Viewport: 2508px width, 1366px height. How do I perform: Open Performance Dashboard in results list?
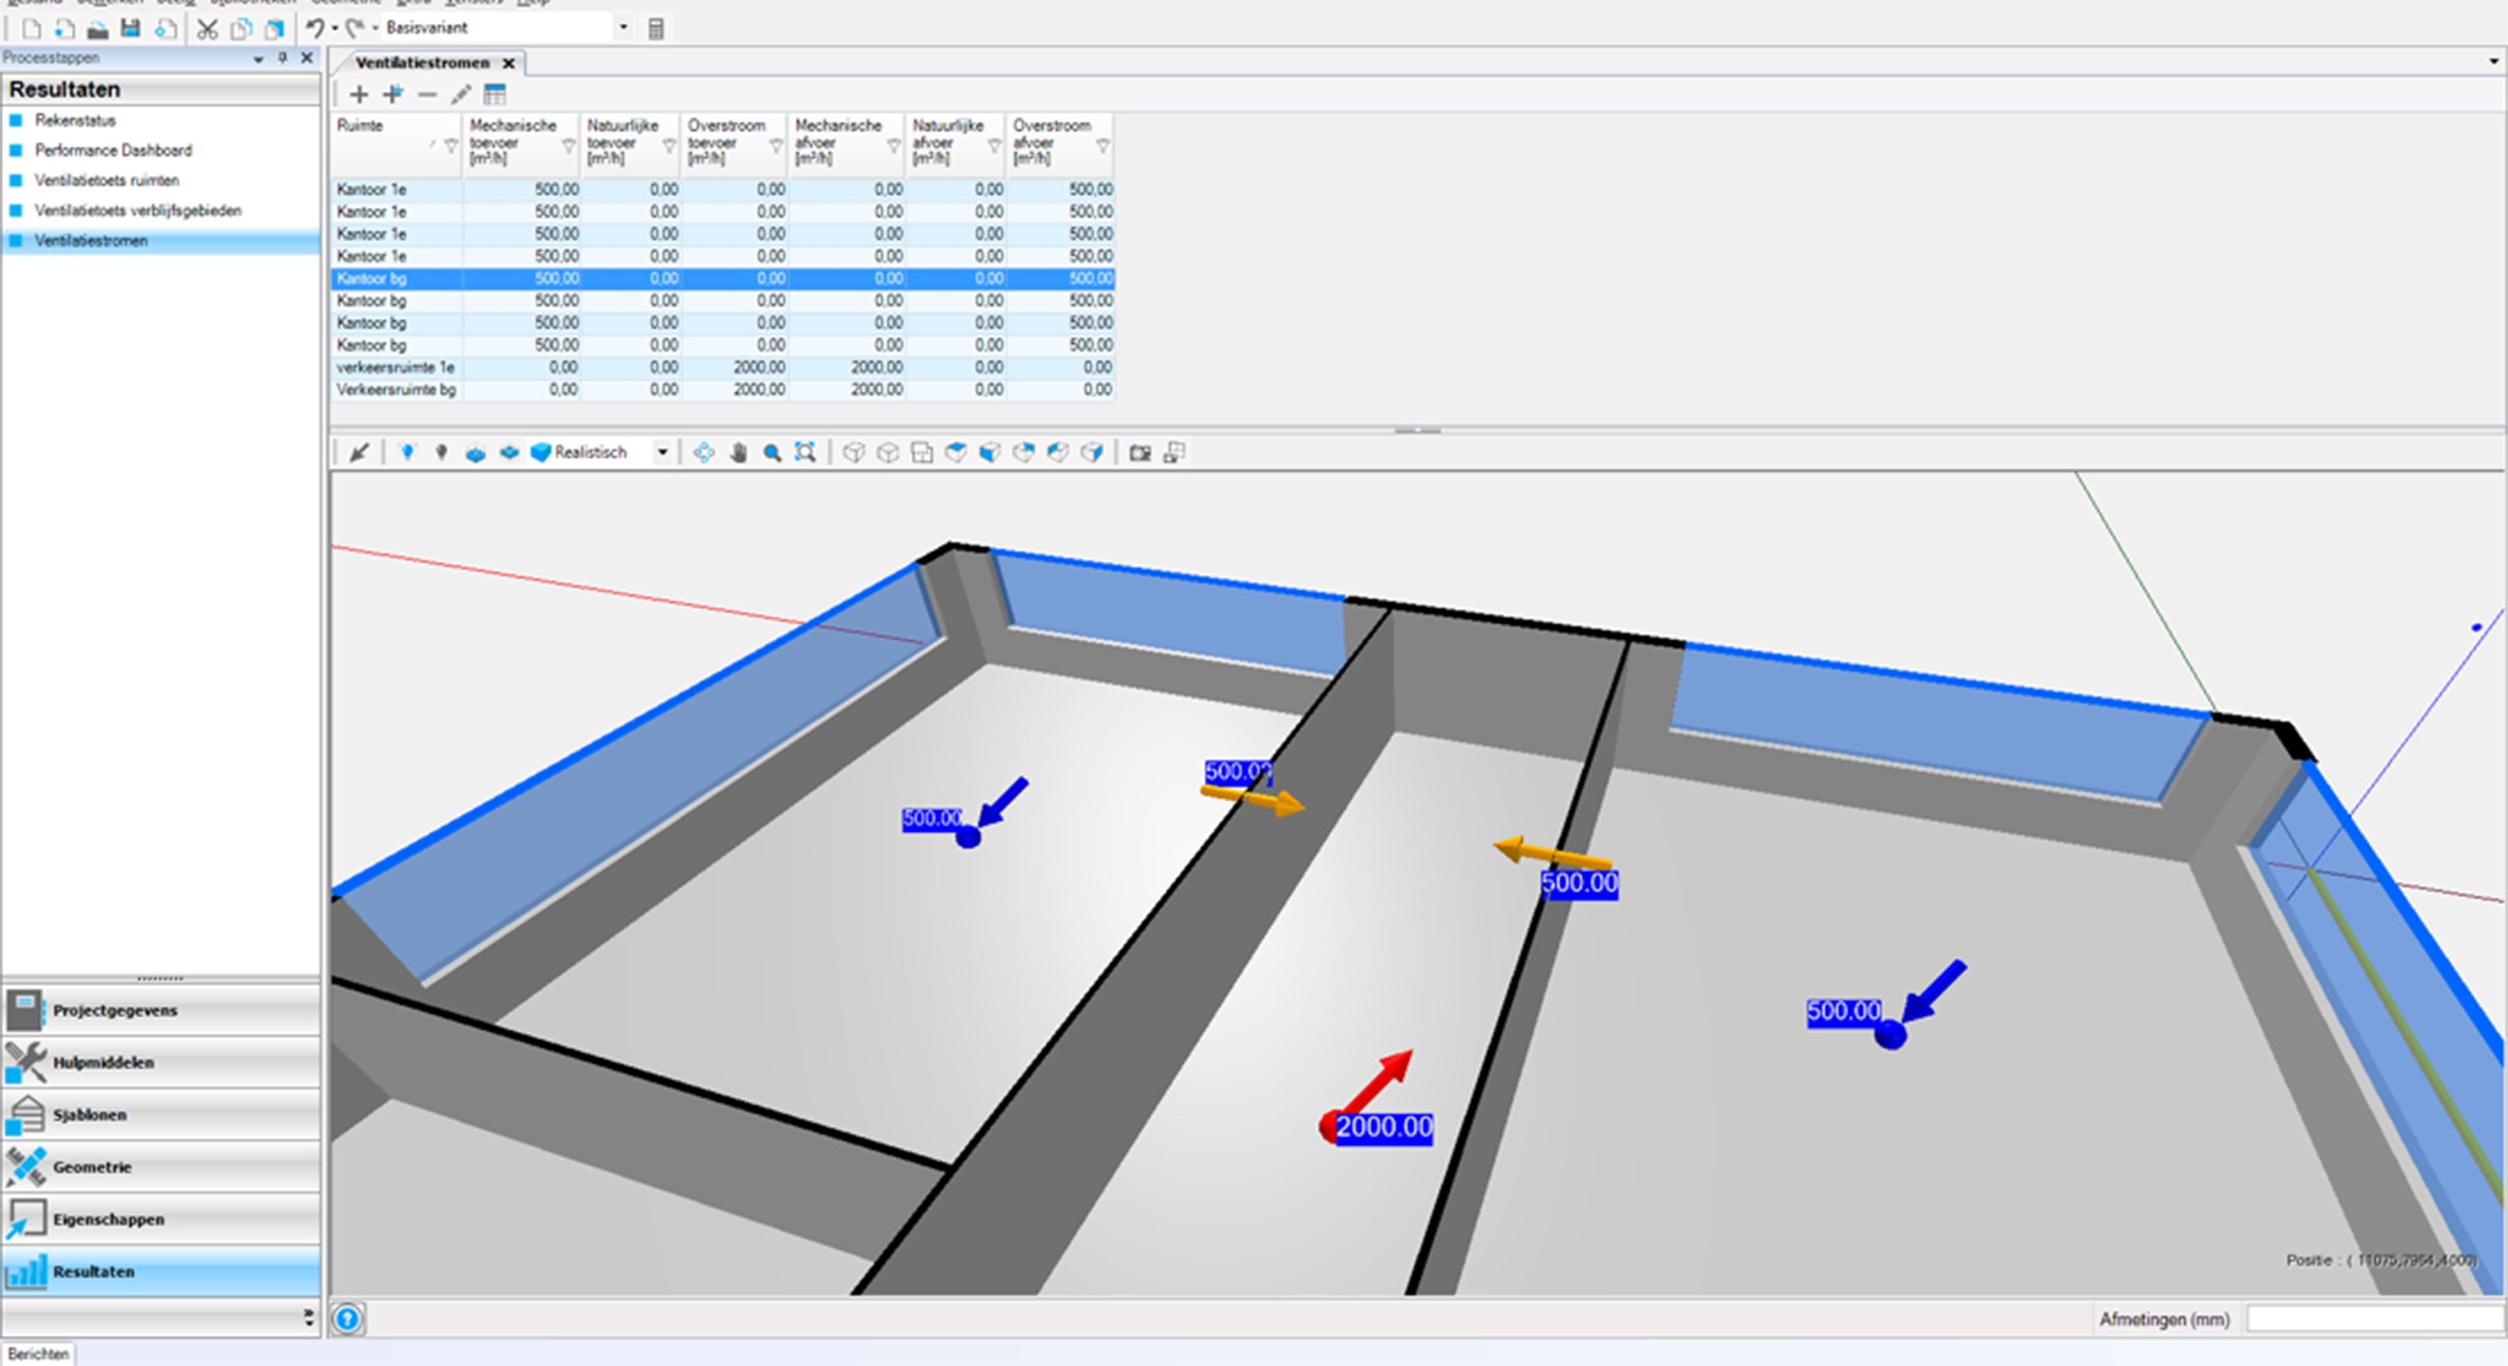[x=113, y=150]
